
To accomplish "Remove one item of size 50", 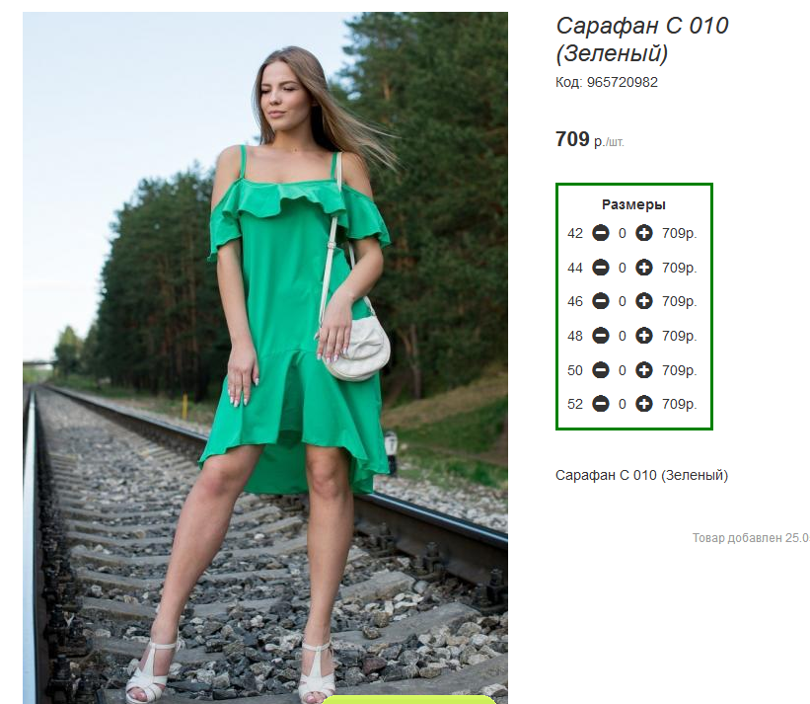I will (x=600, y=370).
